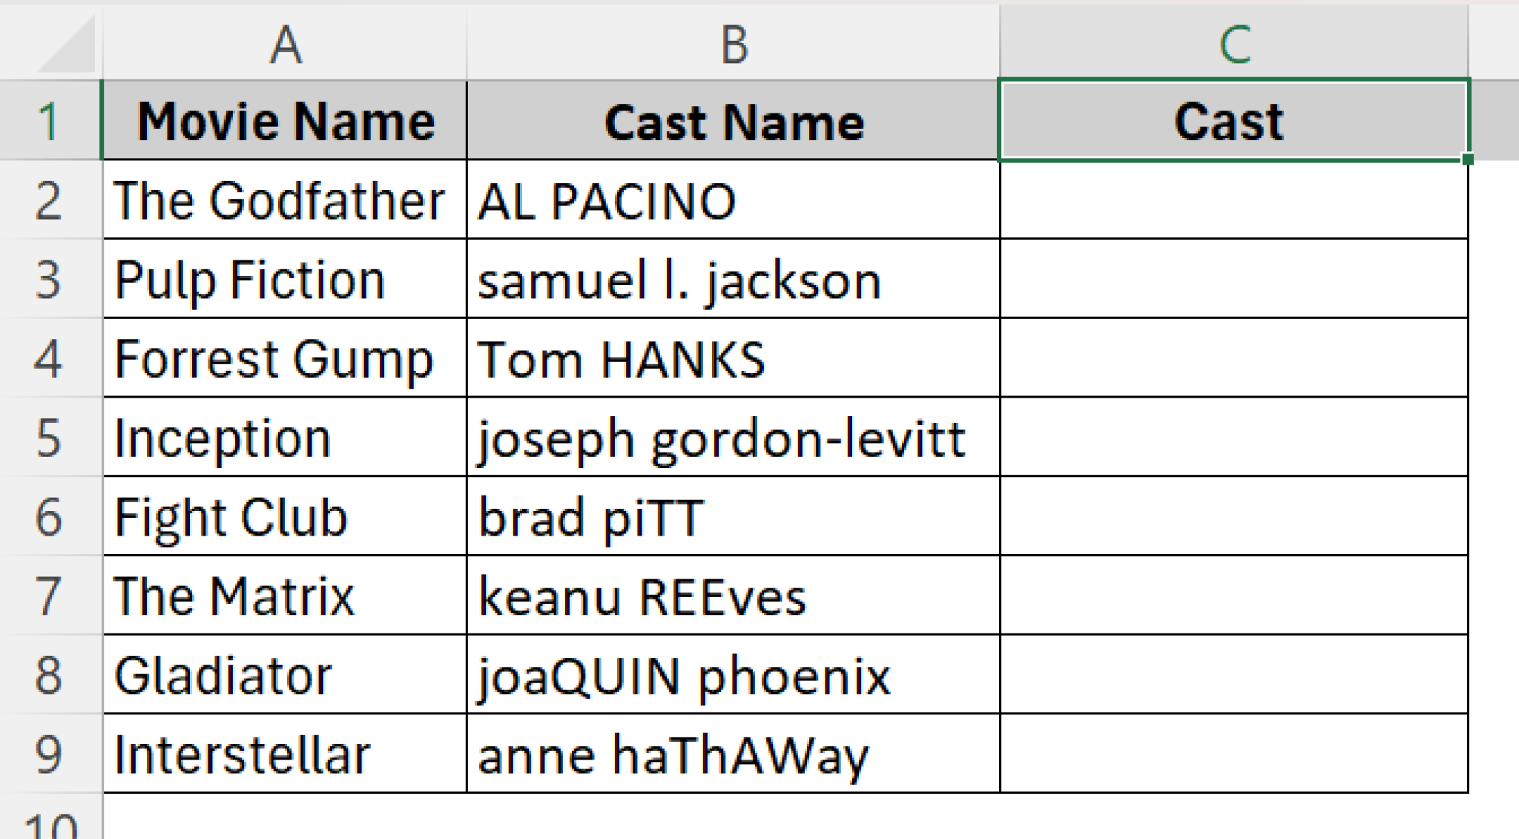The width and height of the screenshot is (1519, 839).
Task: Select the Tom HANKS cell
Action: pos(734,358)
